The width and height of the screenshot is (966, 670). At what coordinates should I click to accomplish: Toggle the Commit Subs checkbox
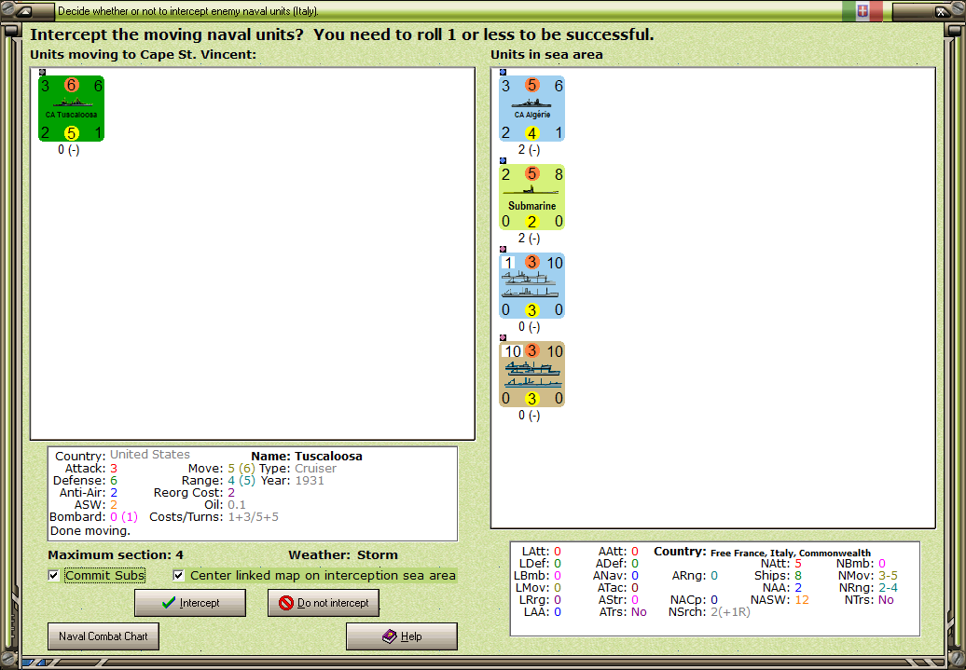[x=53, y=575]
